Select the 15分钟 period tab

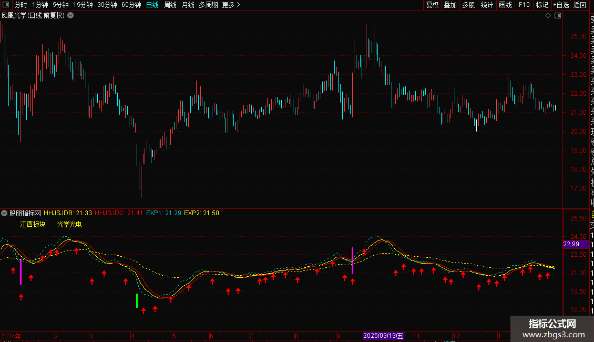click(83, 5)
